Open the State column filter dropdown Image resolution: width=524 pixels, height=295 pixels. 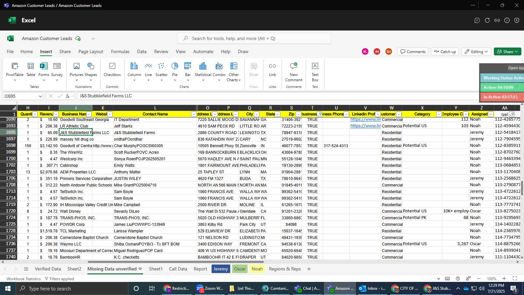pyautogui.click(x=277, y=114)
